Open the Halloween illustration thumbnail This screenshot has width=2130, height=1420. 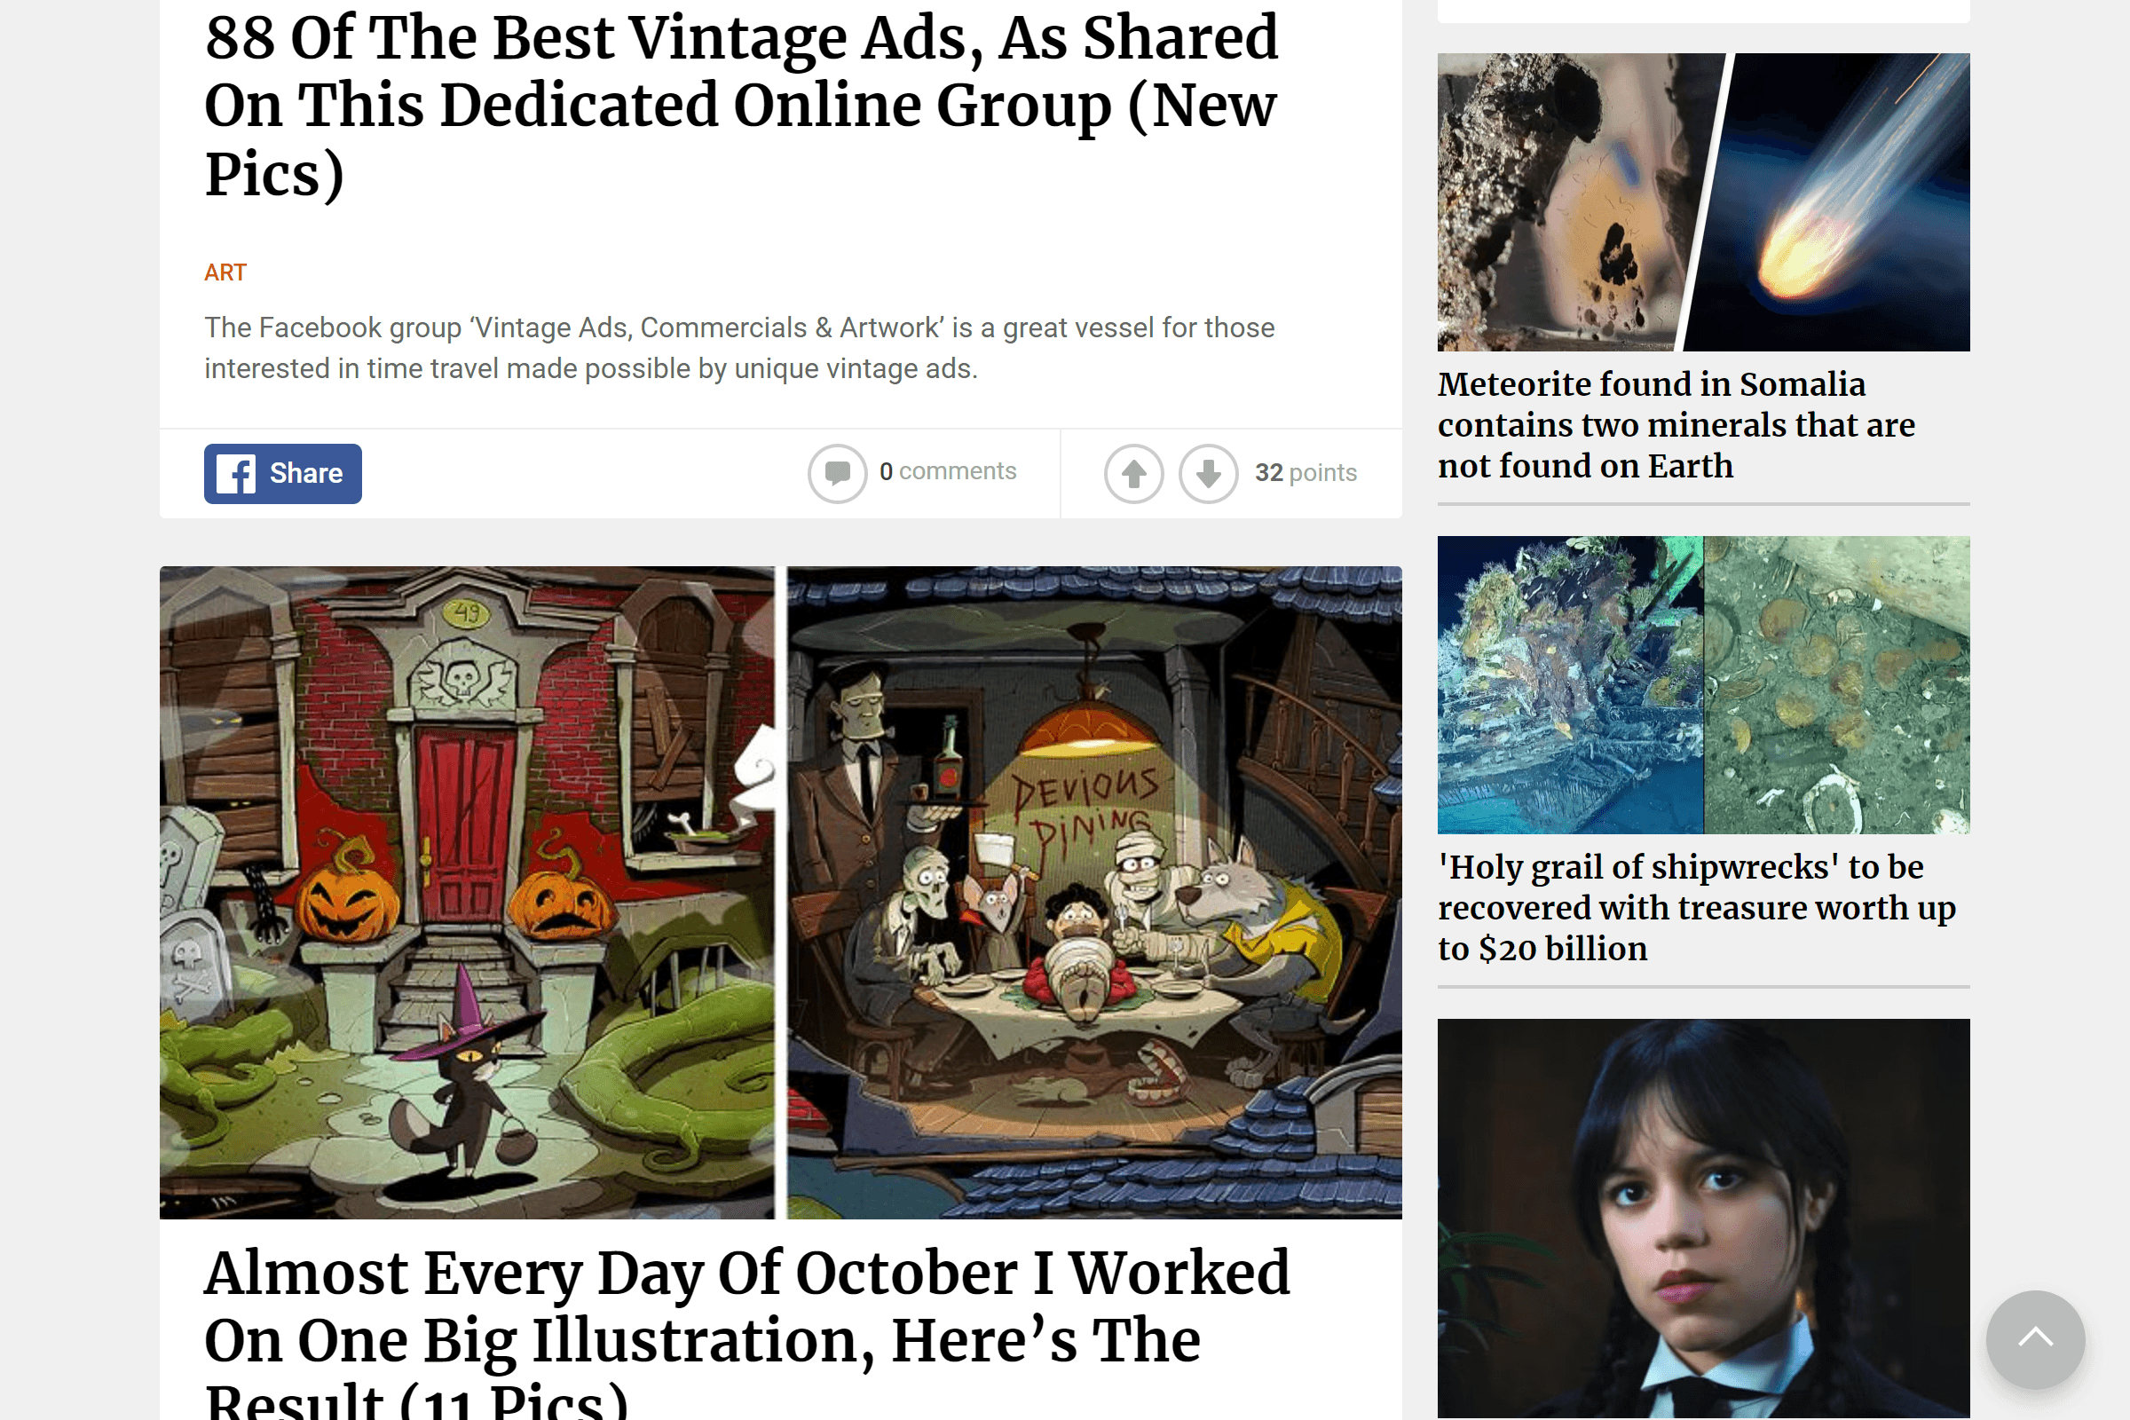(x=781, y=892)
